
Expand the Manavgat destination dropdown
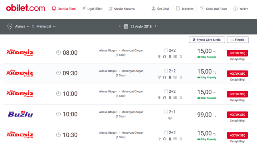coord(46,27)
